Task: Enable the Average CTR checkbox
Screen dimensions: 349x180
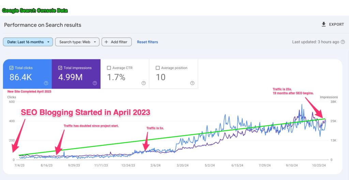Action: pos(109,68)
